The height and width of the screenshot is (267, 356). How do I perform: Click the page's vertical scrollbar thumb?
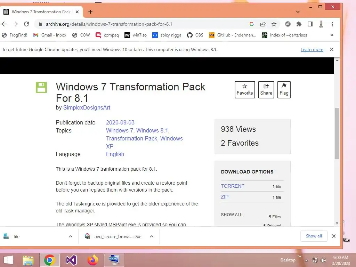[337, 133]
